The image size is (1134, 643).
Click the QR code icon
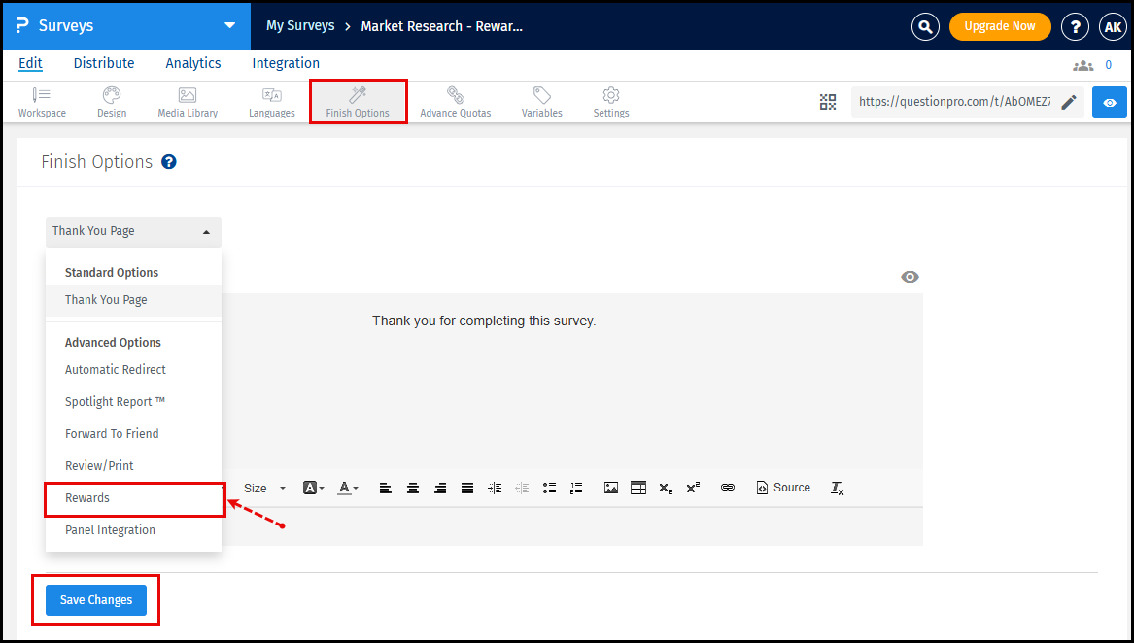[x=828, y=101]
